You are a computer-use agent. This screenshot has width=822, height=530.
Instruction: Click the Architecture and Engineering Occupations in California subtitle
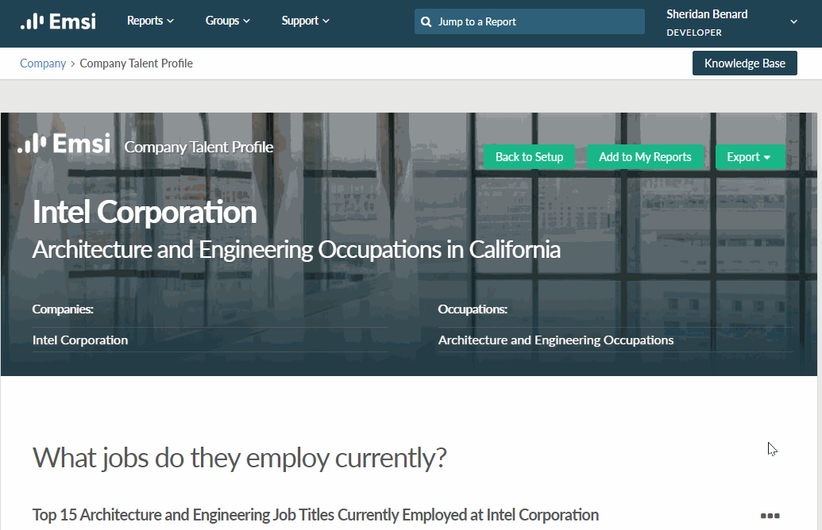point(296,250)
